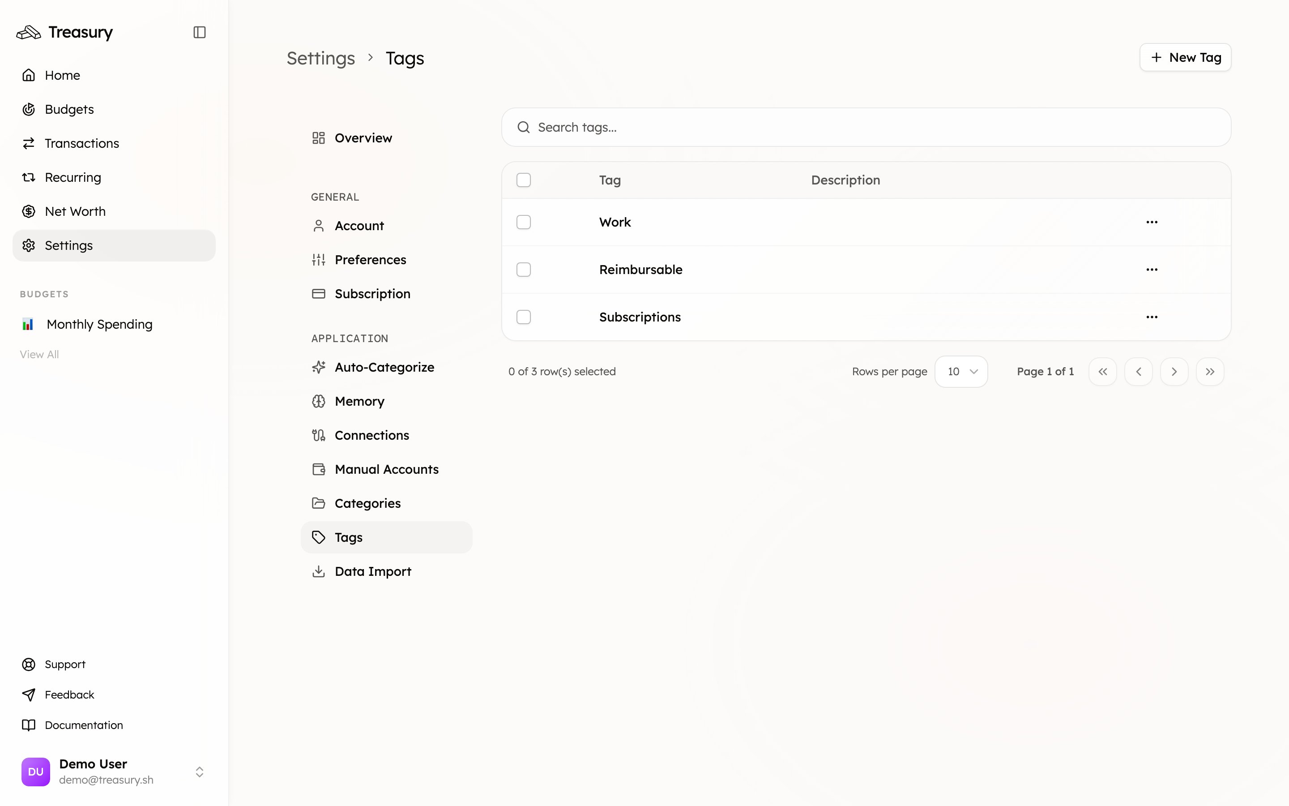Click the Search tags input field

tap(866, 128)
